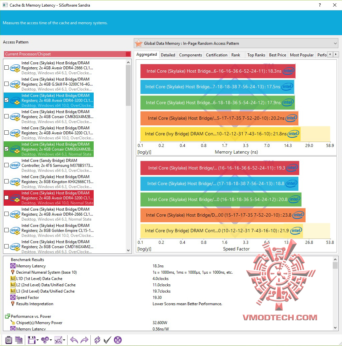Viewport: 342px width, 346px height.
Task: Check the Kingston KHX2666C15 entry checkbox
Action: coord(6,181)
